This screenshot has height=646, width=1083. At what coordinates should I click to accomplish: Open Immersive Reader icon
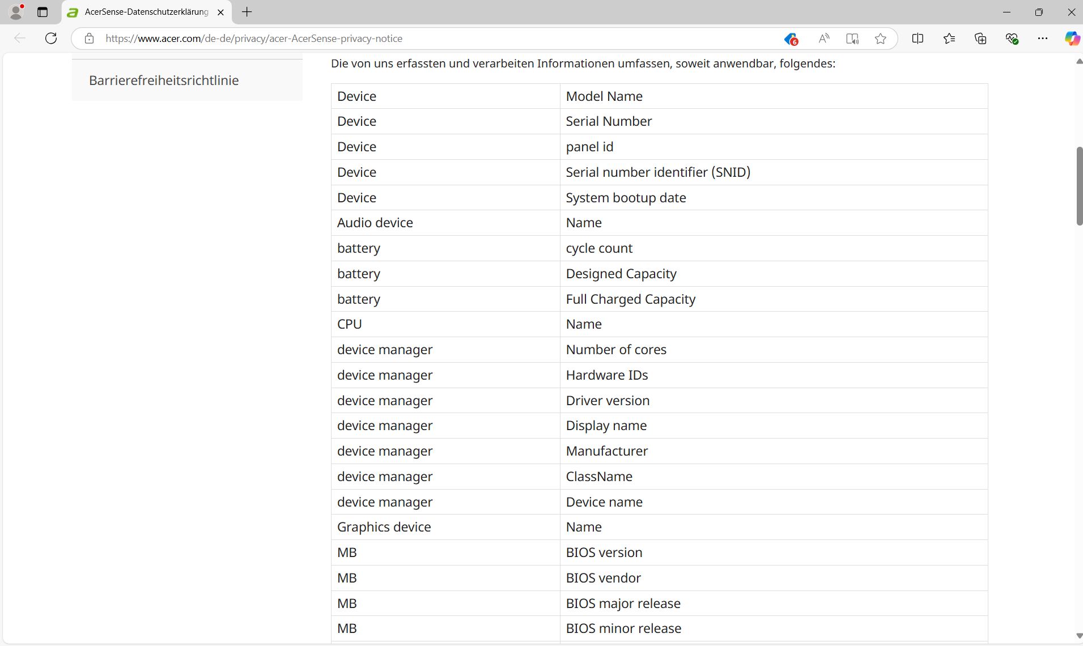pos(852,39)
